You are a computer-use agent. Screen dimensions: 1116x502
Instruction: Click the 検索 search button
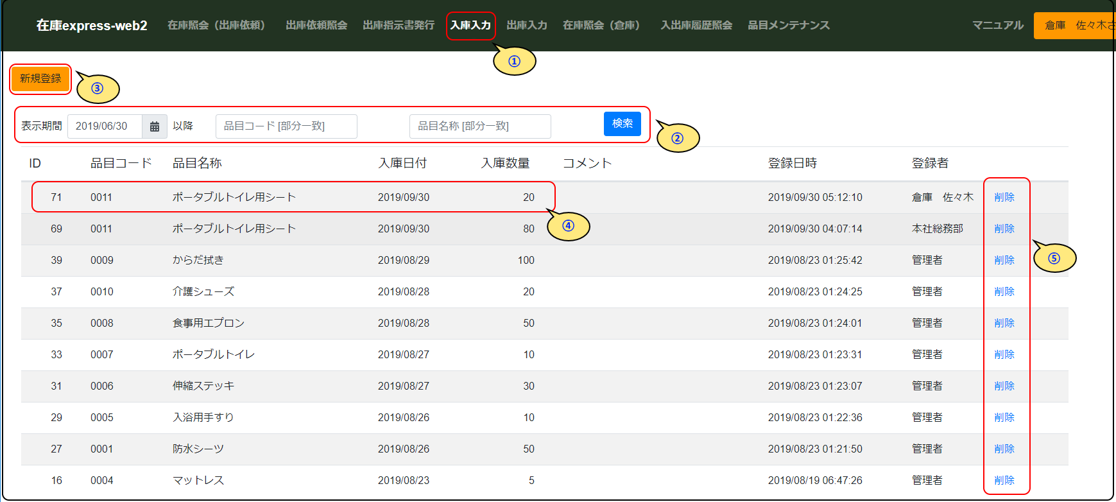tap(622, 124)
